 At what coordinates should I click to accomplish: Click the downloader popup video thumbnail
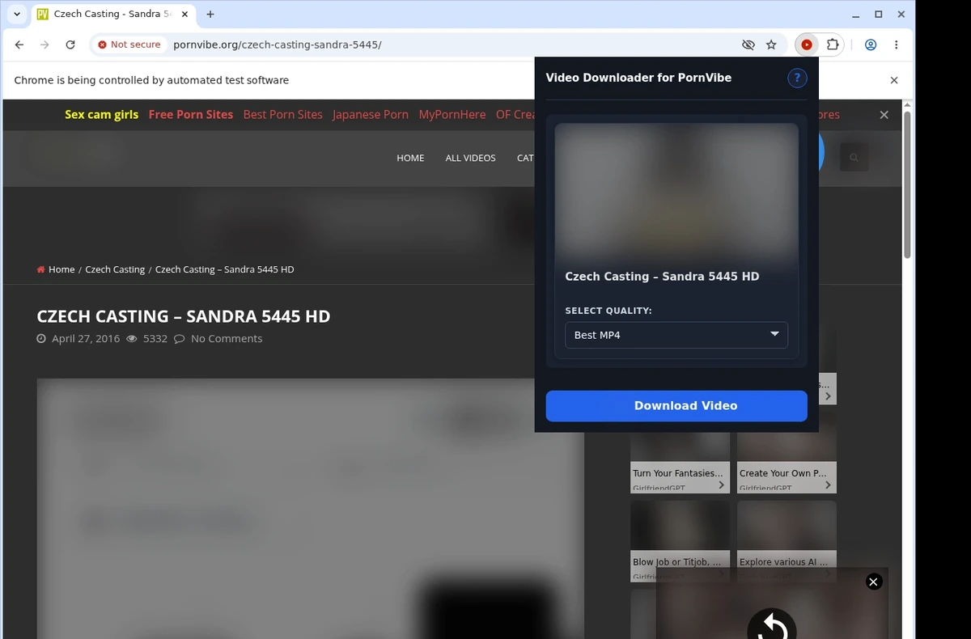coord(676,192)
